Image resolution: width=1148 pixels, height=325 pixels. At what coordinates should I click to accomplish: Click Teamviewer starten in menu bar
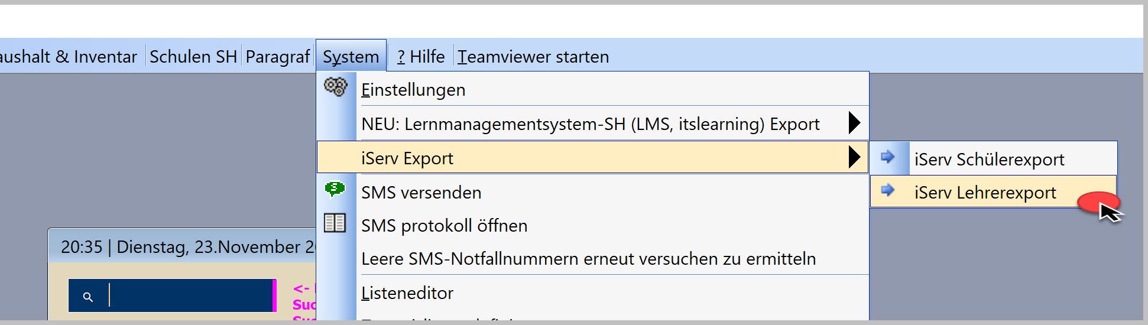click(x=533, y=57)
